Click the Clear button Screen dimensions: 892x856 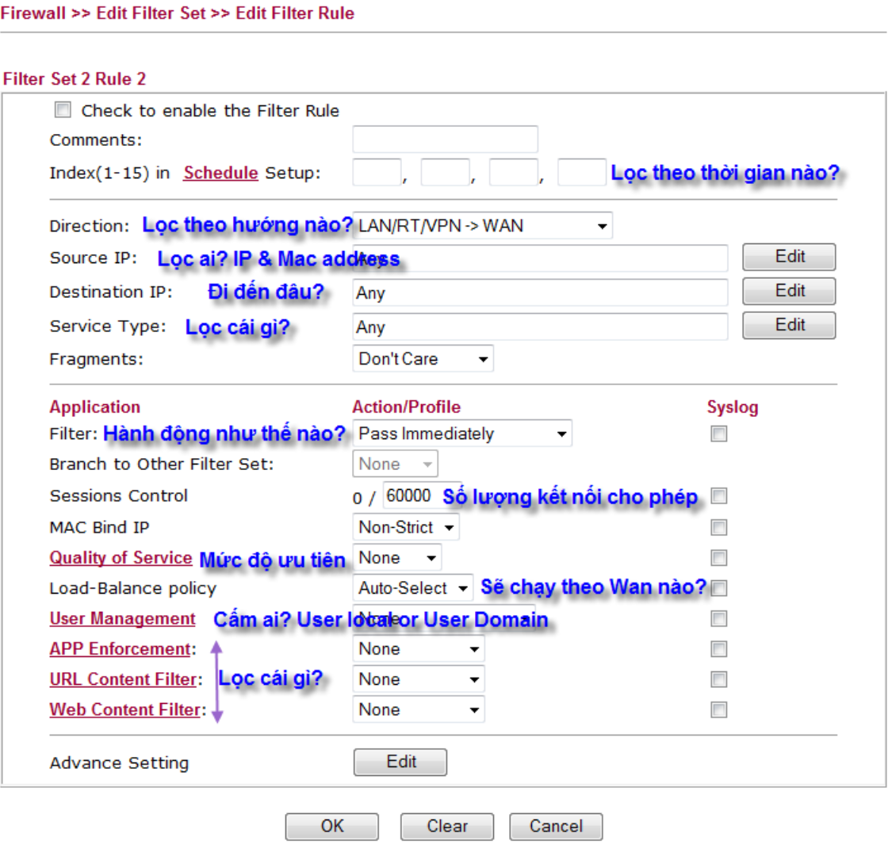447,827
